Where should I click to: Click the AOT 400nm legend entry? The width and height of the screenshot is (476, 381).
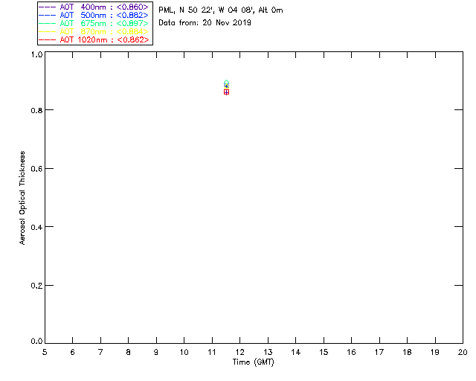click(x=94, y=7)
